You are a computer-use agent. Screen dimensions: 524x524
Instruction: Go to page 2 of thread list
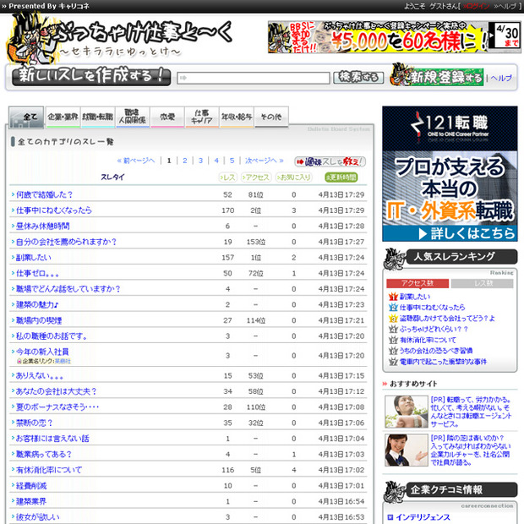click(x=185, y=161)
